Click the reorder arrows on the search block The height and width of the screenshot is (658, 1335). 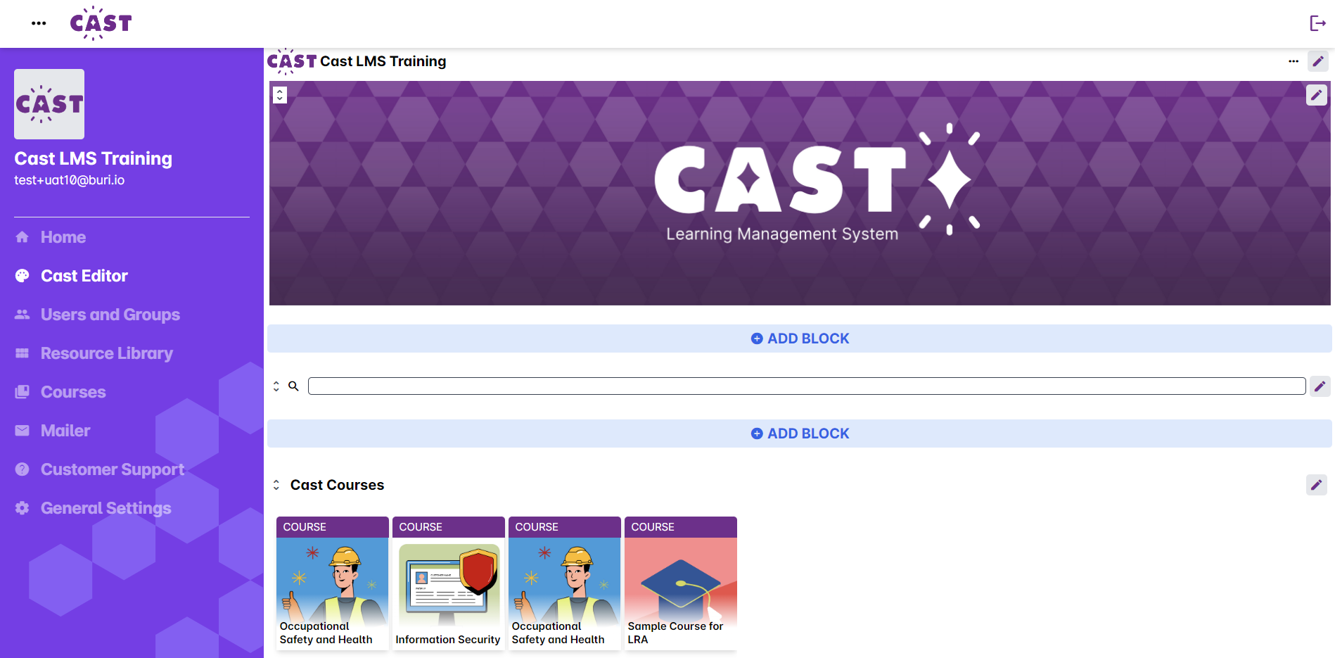[x=276, y=386]
